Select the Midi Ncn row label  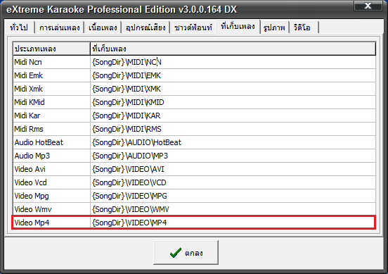51,62
